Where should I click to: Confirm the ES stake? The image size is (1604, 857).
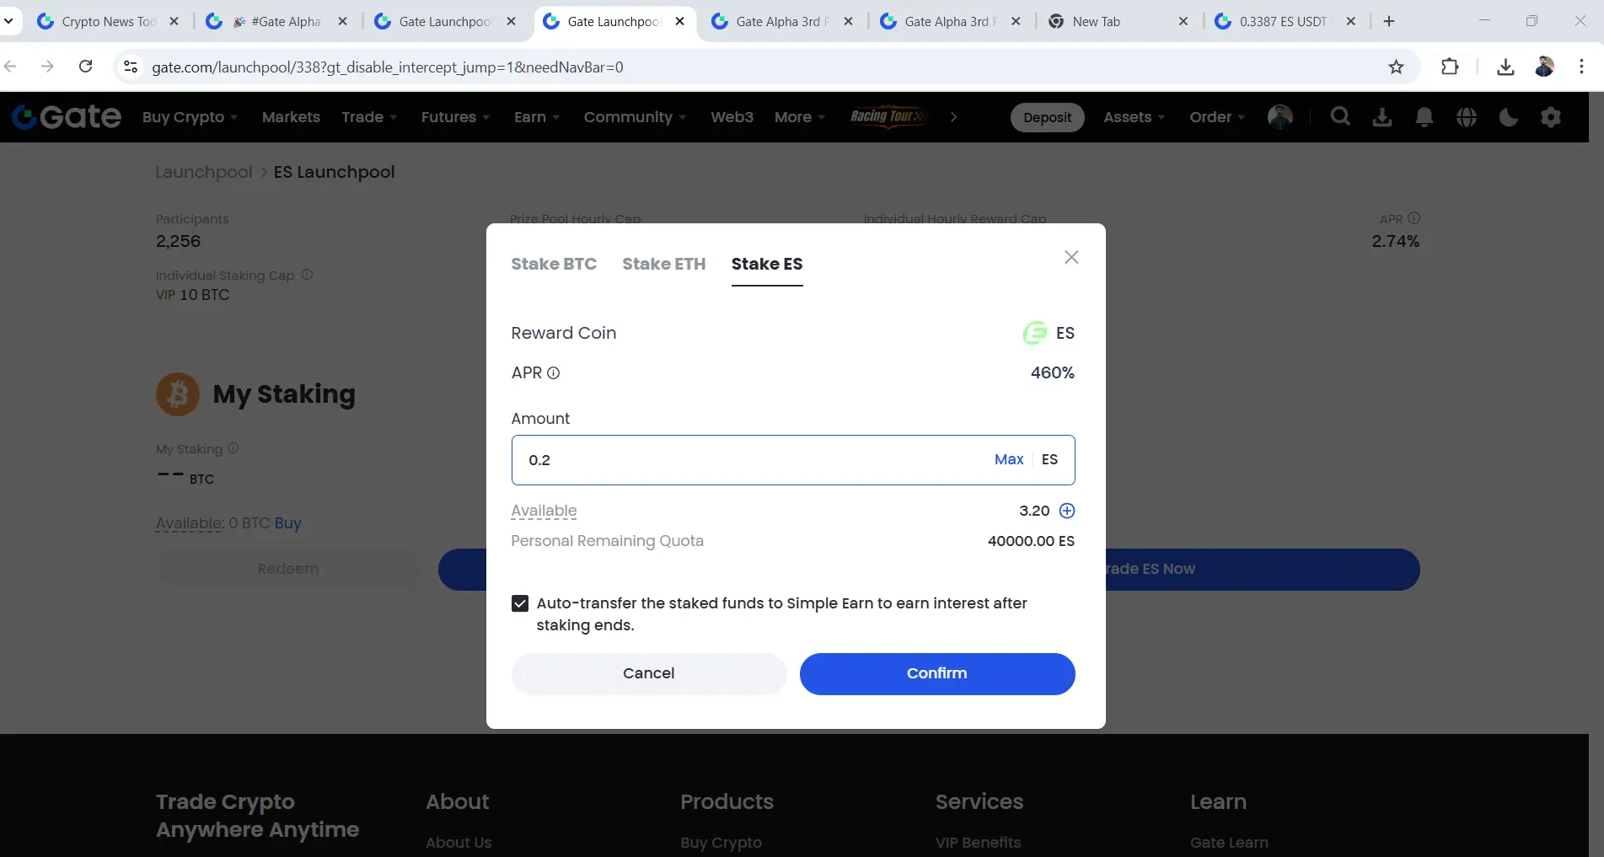point(937,673)
